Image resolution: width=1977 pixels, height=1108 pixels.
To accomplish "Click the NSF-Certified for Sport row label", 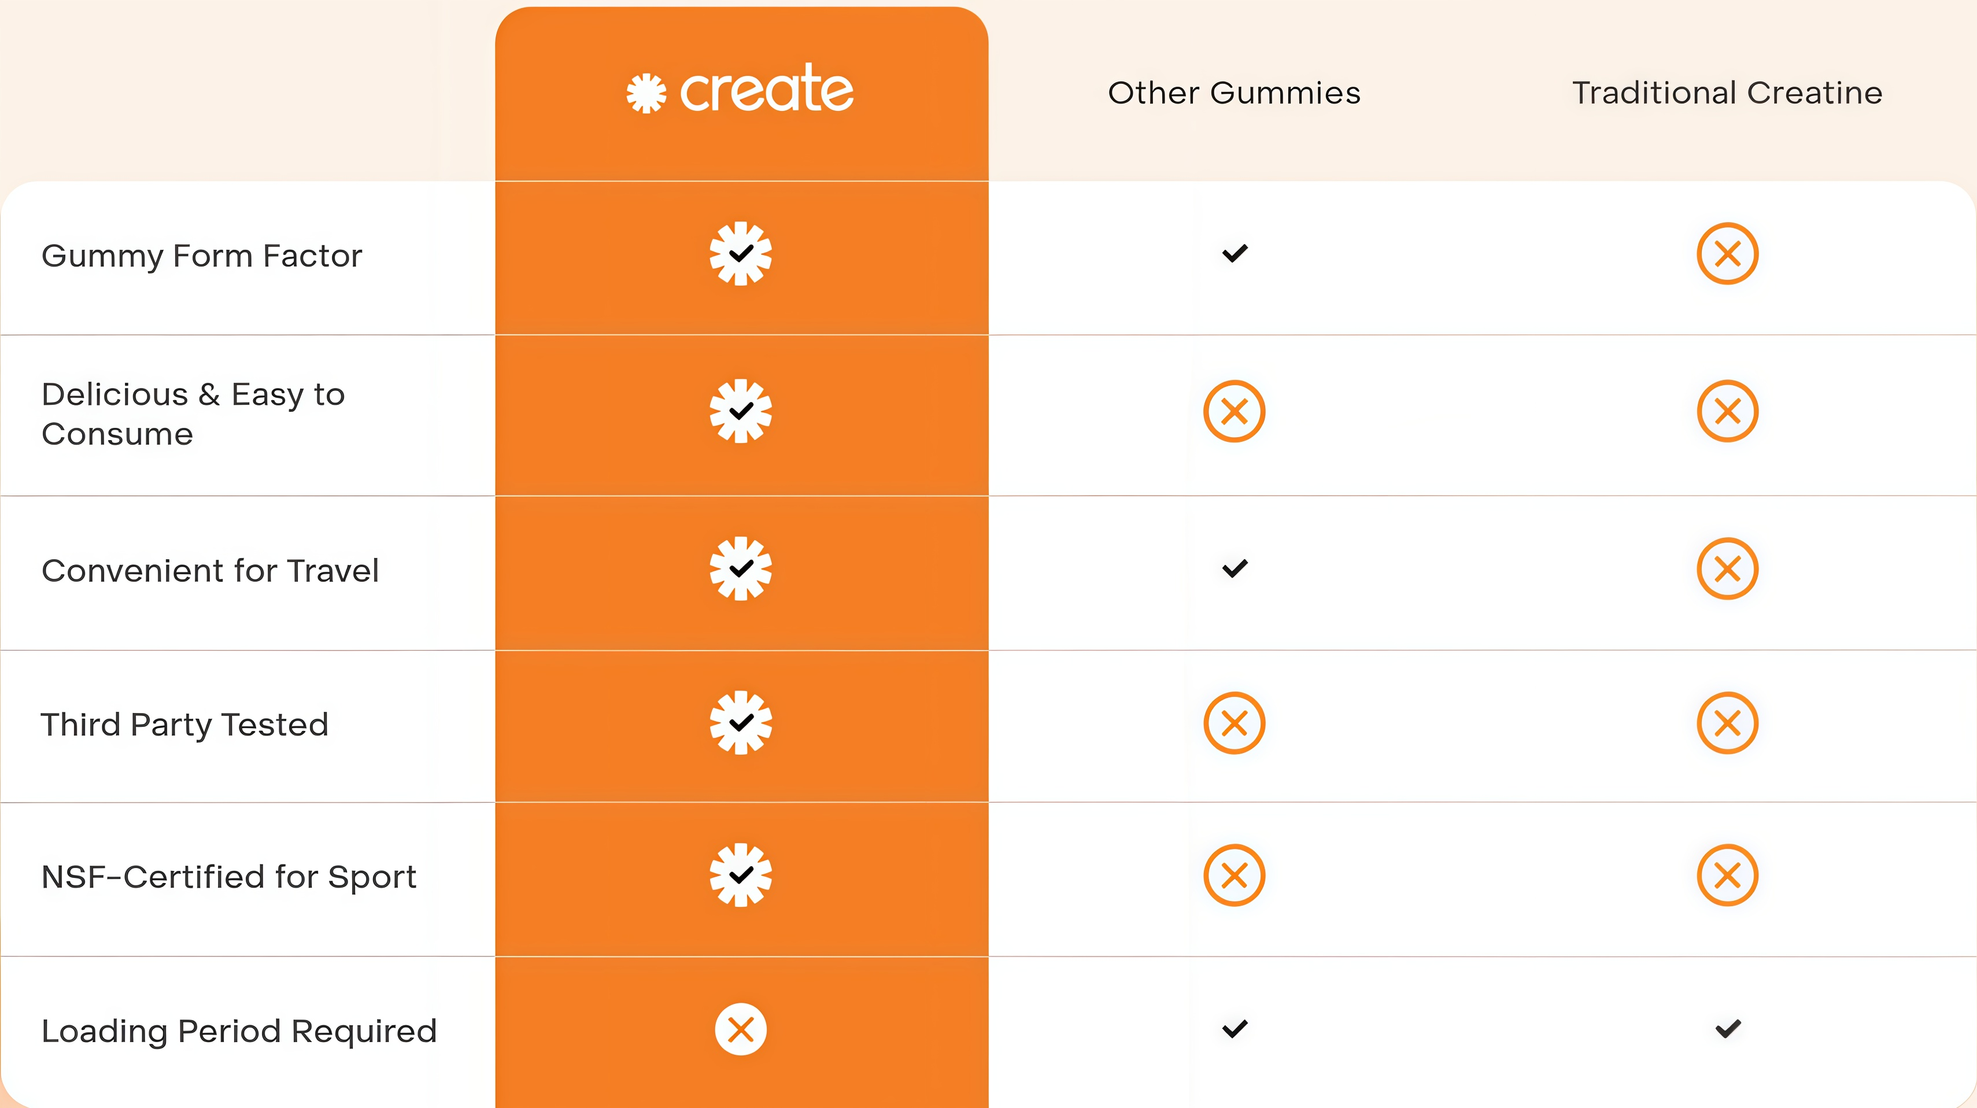I will click(229, 877).
